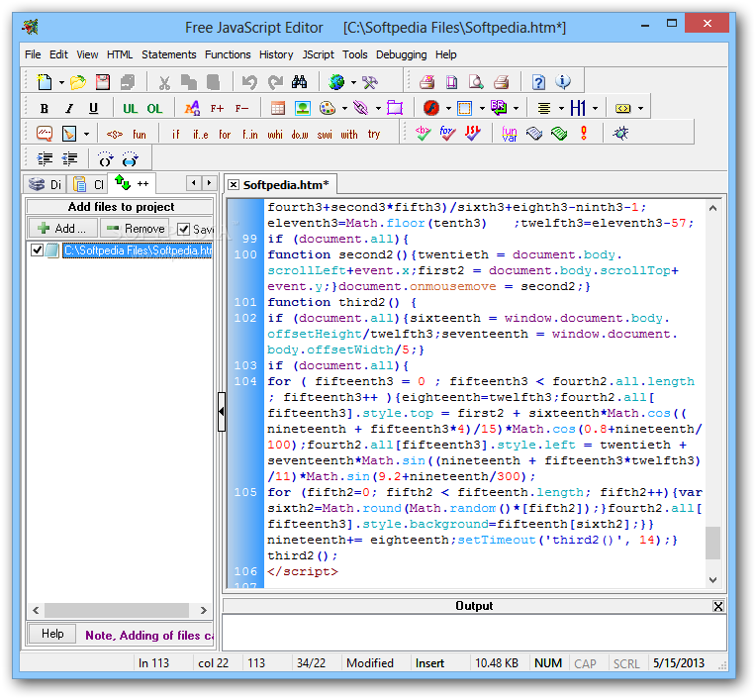
Task: Open the tools hammer-and-wrench icon
Action: click(x=370, y=82)
